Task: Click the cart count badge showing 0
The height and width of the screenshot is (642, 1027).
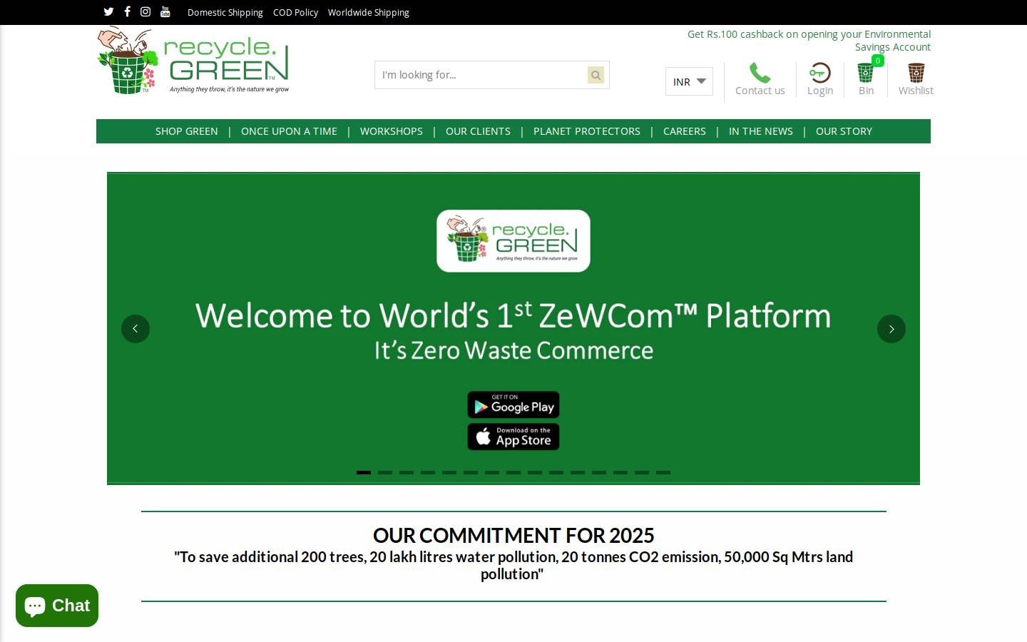Action: pyautogui.click(x=878, y=61)
